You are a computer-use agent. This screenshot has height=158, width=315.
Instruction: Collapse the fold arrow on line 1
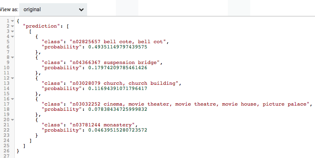coord(12,21)
